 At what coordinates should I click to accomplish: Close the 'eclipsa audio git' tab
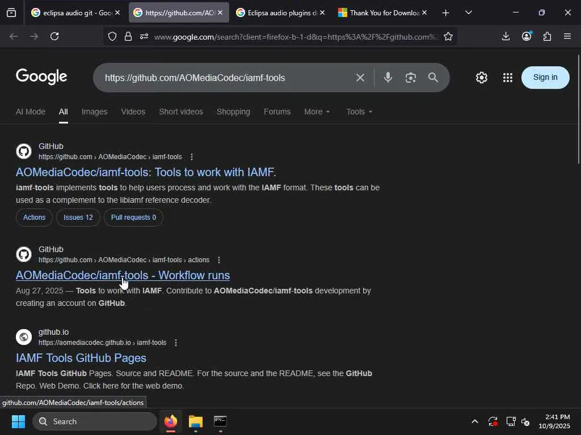tap(117, 12)
